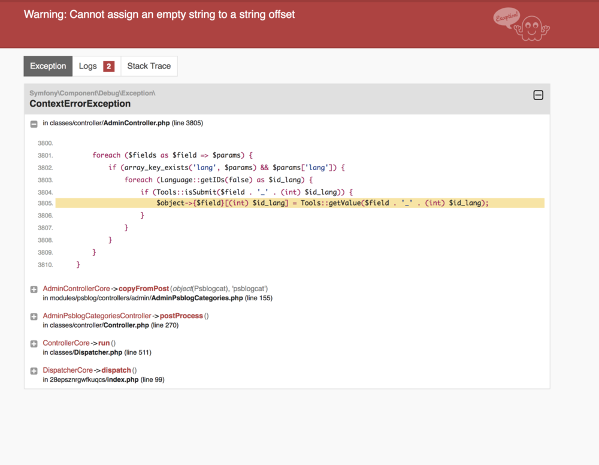Switch to the Logs tab
Viewport: 599px width, 465px height.
pyautogui.click(x=96, y=66)
